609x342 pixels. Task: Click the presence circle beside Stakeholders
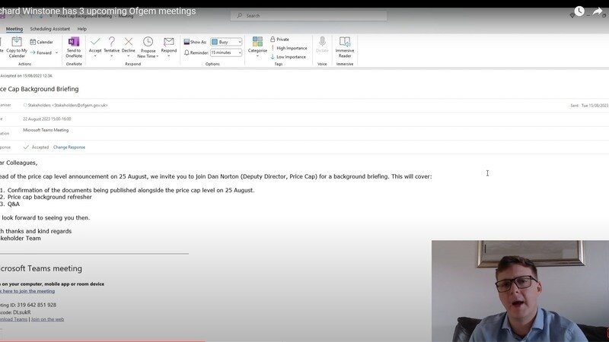[25, 105]
